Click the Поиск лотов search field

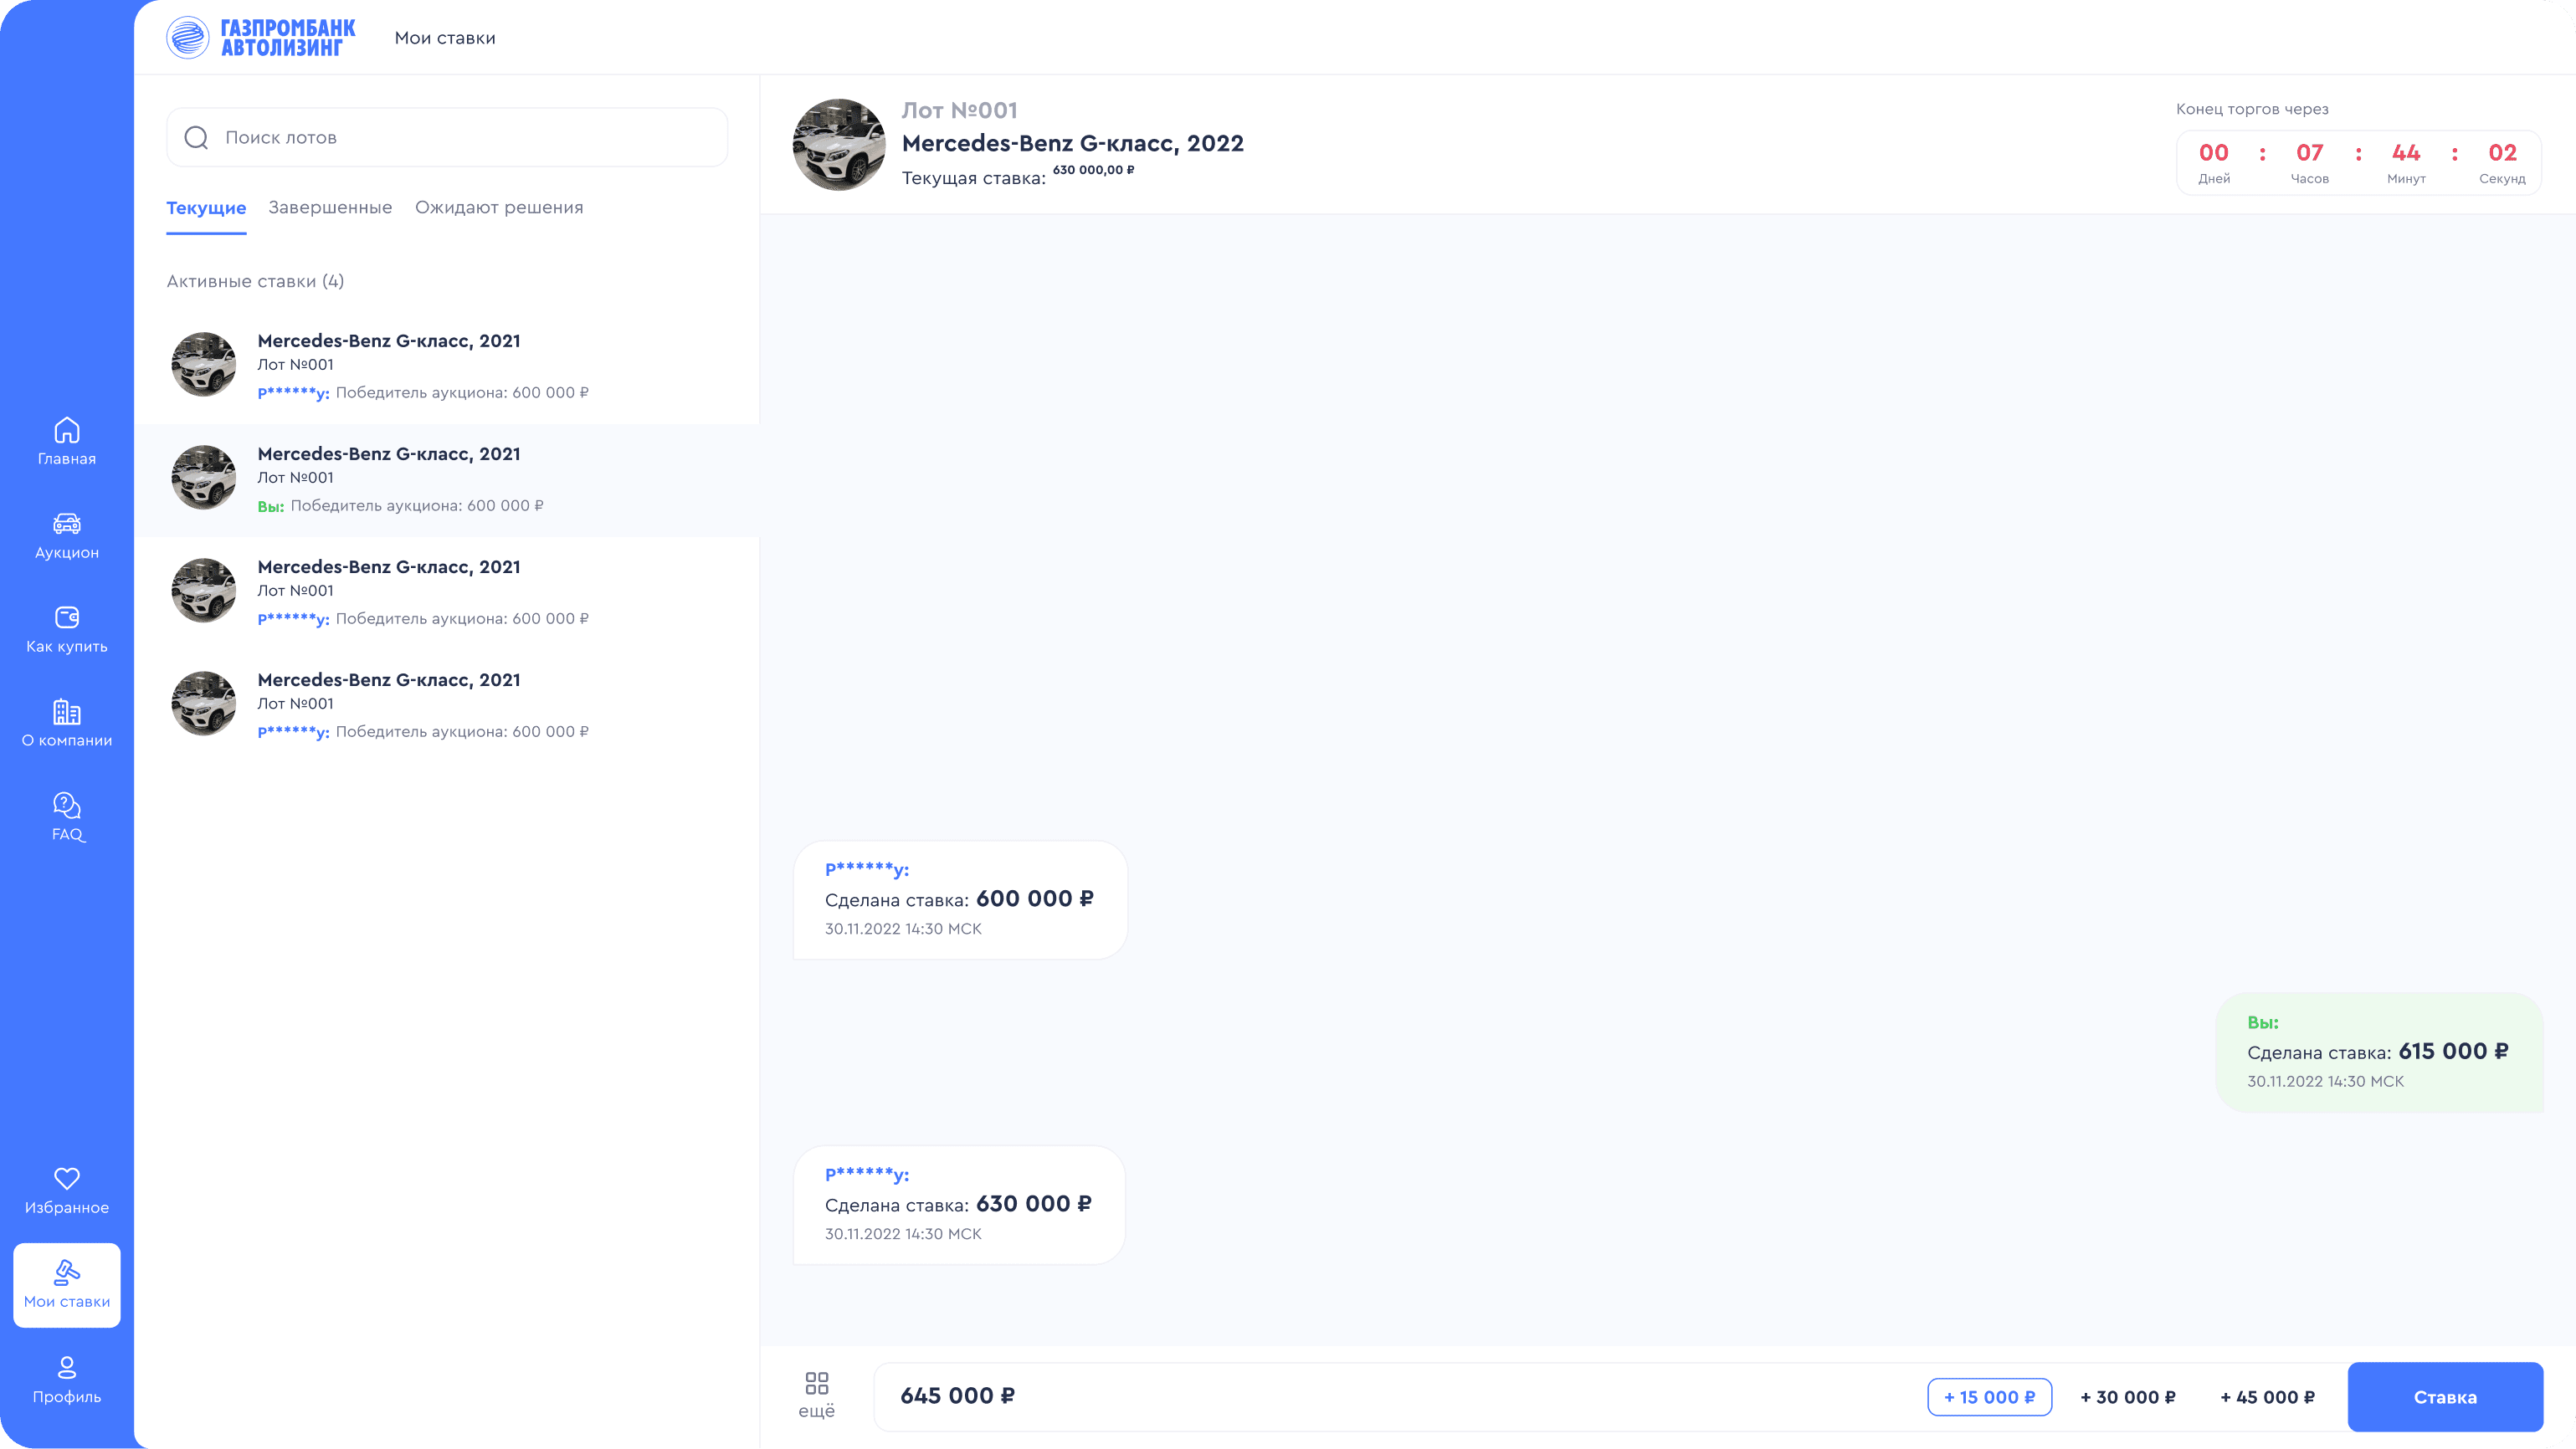pos(447,138)
